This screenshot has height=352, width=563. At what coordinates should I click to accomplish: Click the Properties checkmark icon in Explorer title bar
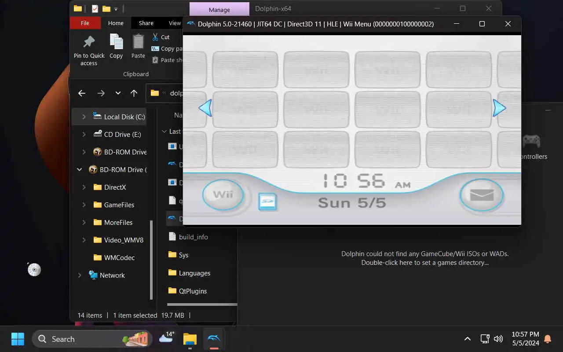[x=95, y=8]
